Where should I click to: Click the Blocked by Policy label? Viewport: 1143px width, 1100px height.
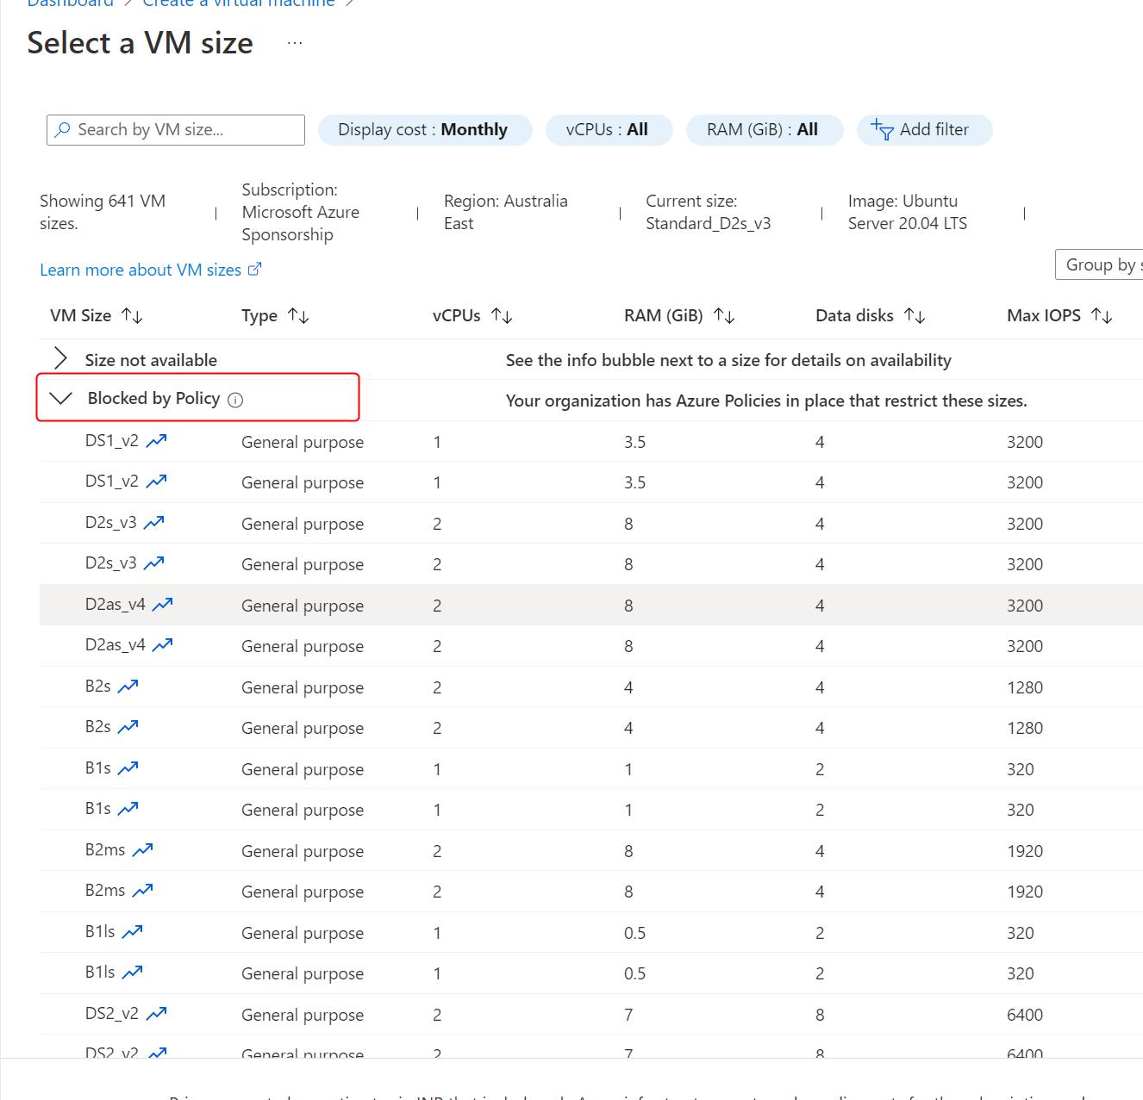pyautogui.click(x=153, y=398)
